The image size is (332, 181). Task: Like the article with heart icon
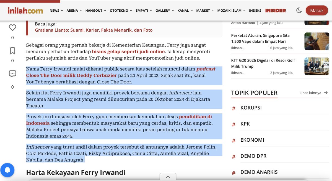pos(12,28)
